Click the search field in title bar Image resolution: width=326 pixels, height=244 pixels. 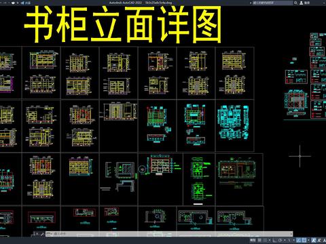pyautogui.click(x=272, y=3)
